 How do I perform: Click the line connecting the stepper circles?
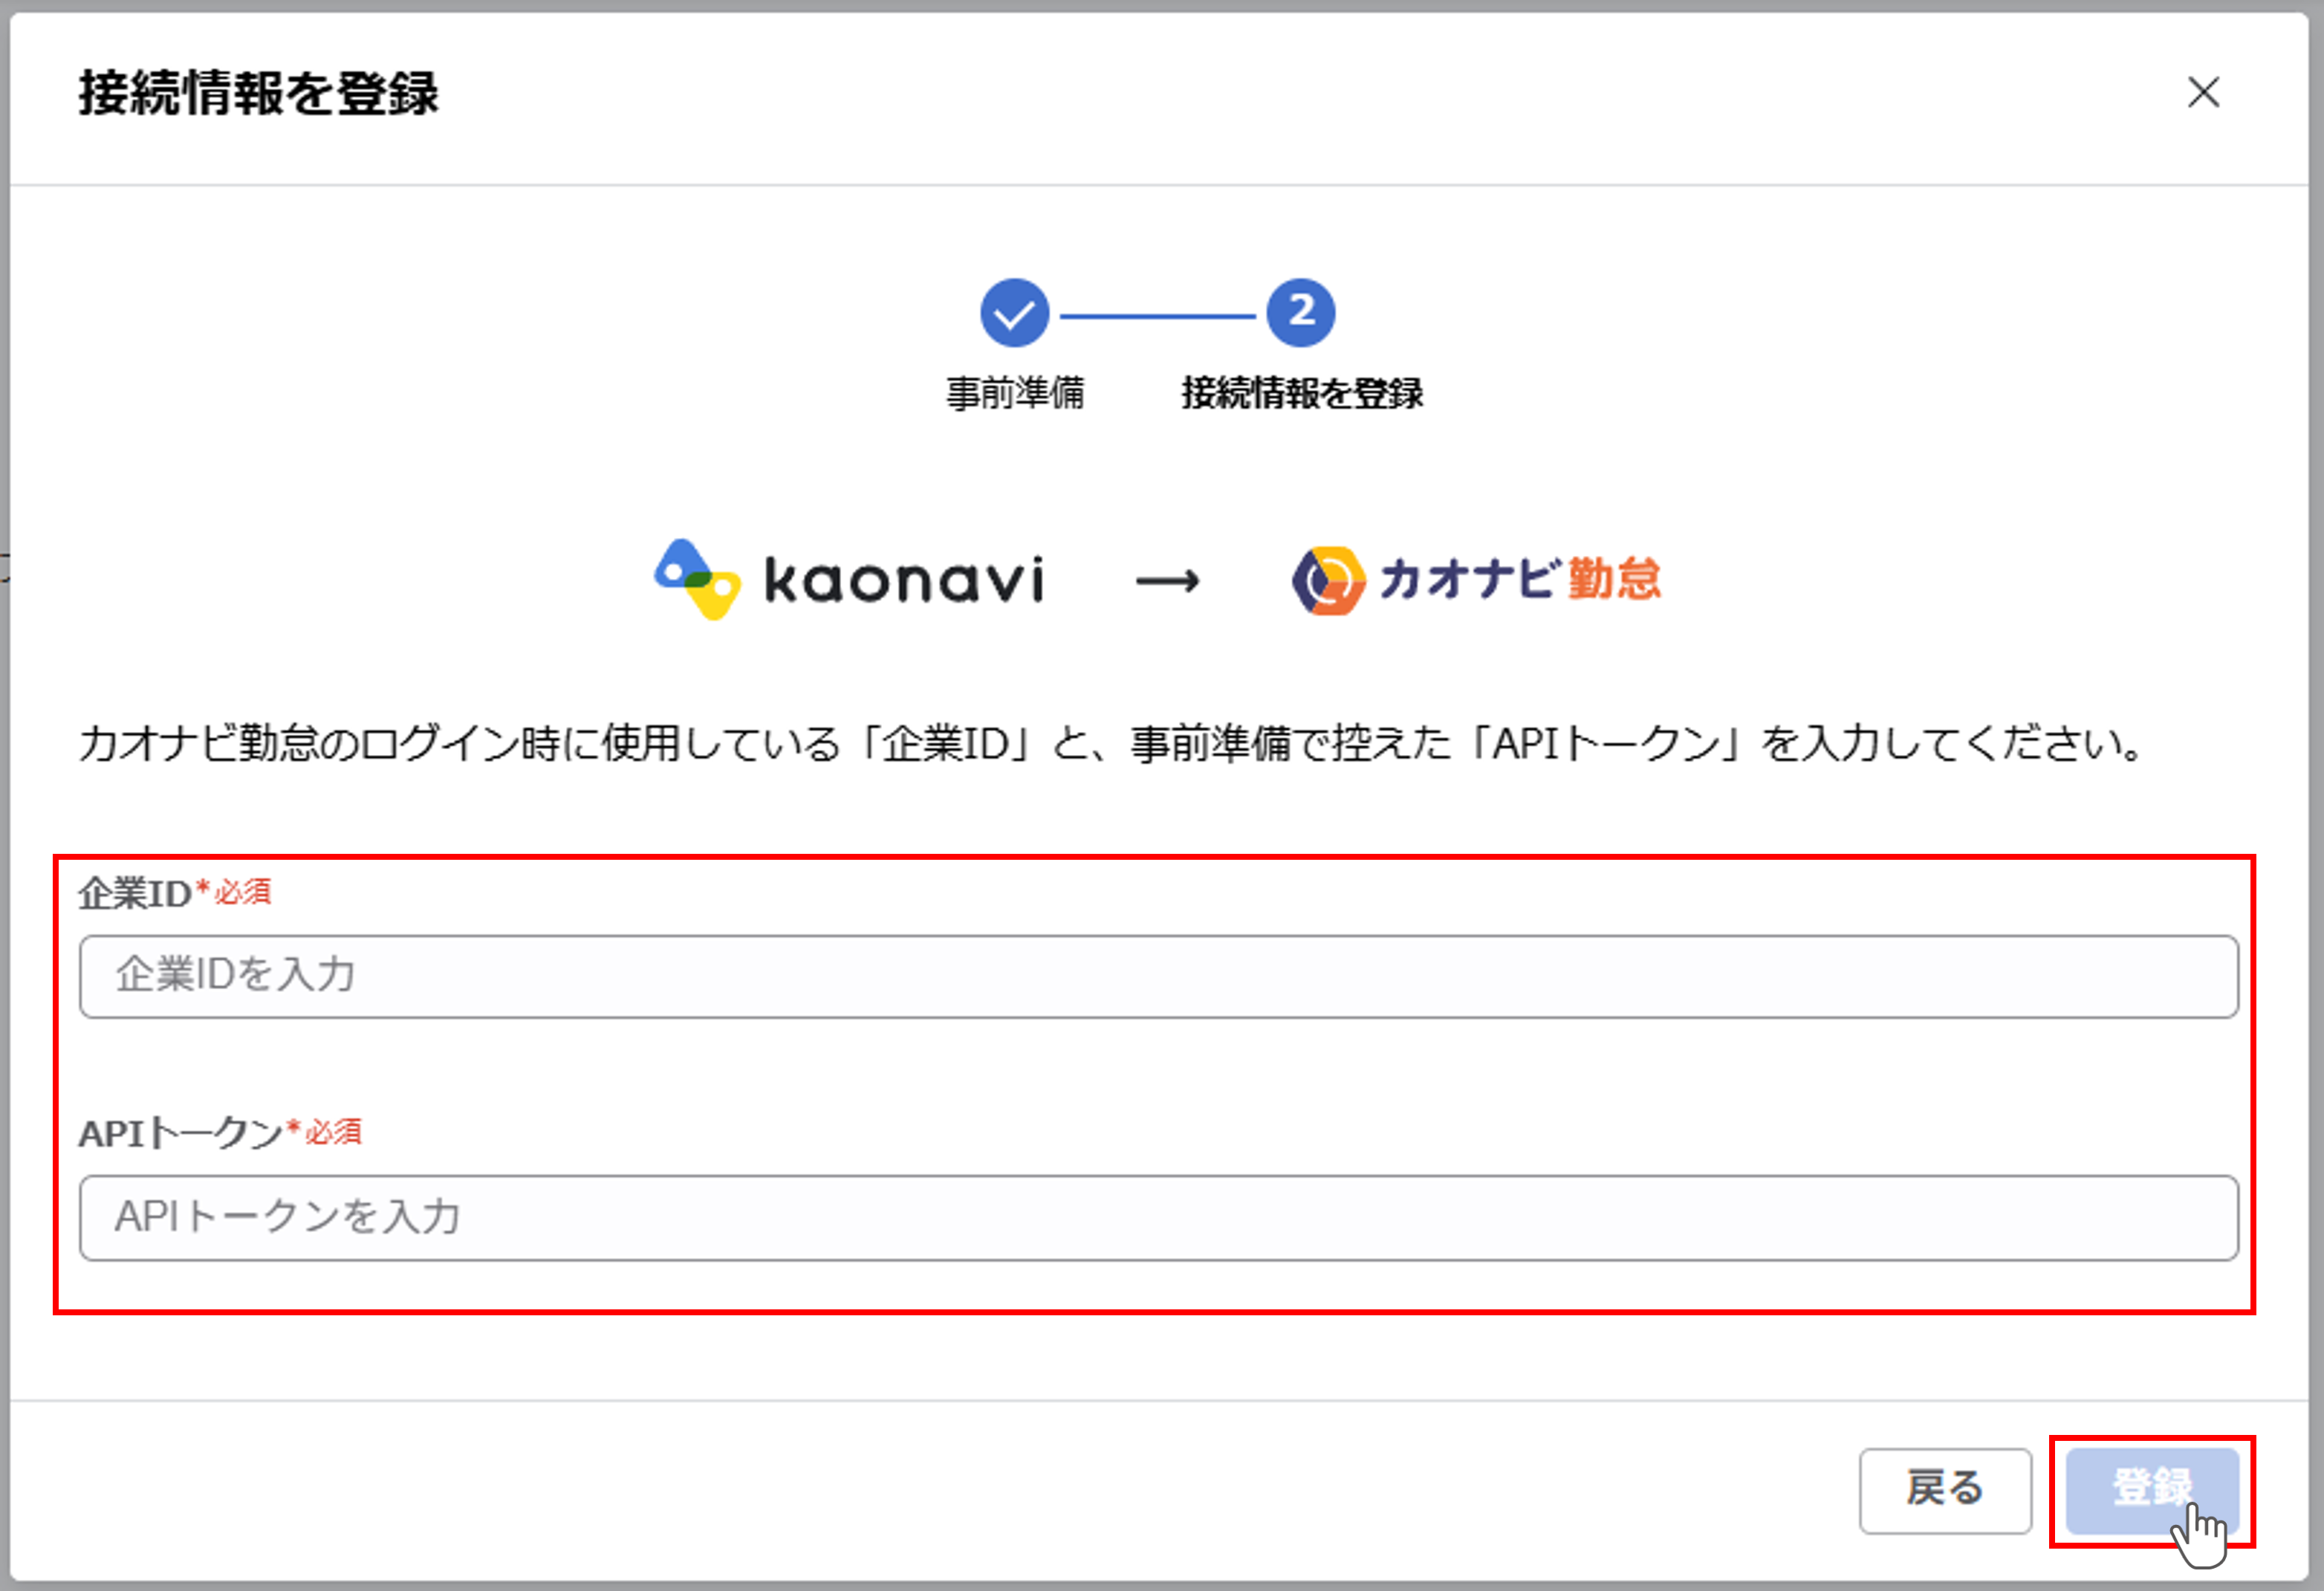(1157, 316)
